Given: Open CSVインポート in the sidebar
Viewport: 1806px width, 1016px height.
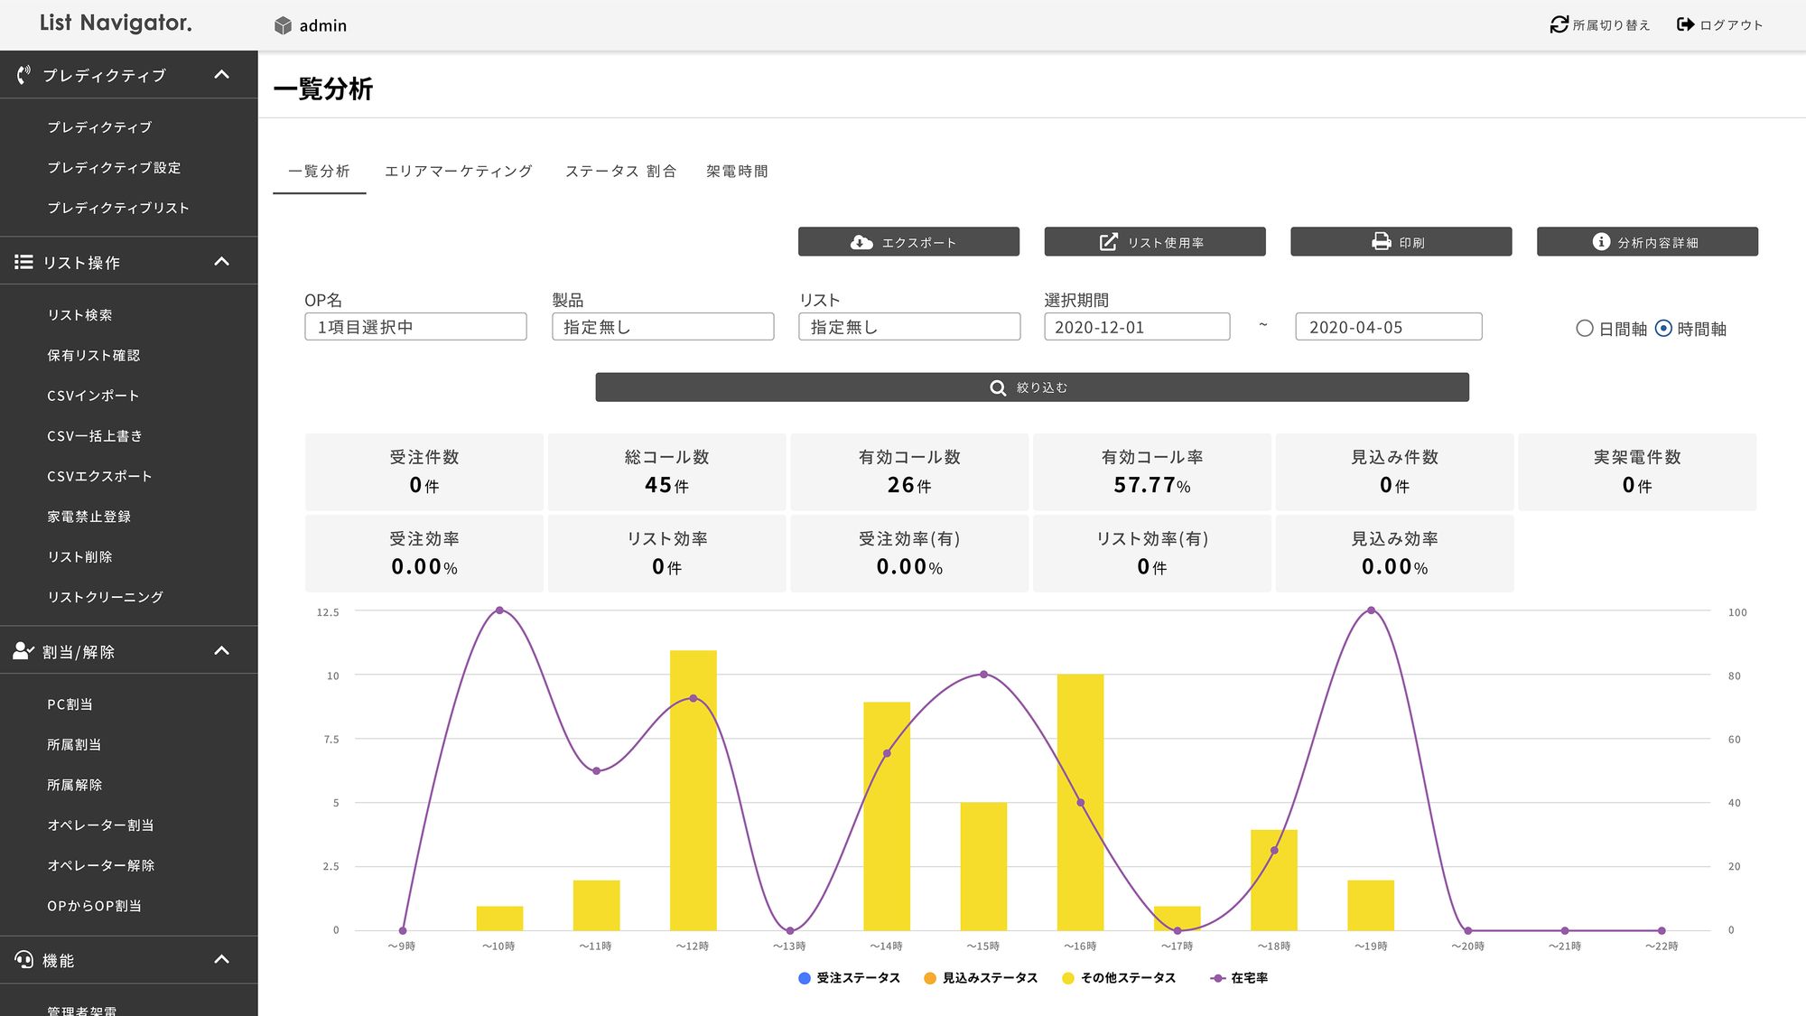Looking at the screenshot, I should [93, 396].
